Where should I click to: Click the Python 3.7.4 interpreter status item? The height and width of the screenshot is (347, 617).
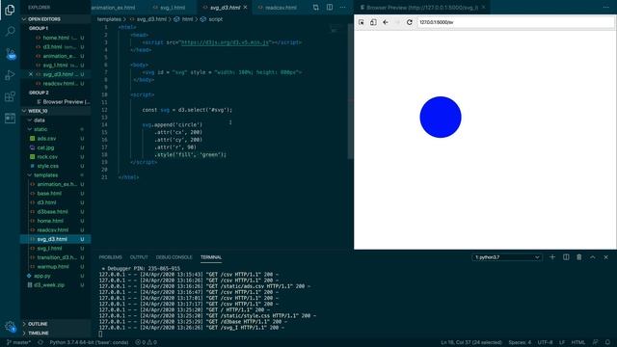click(89, 342)
